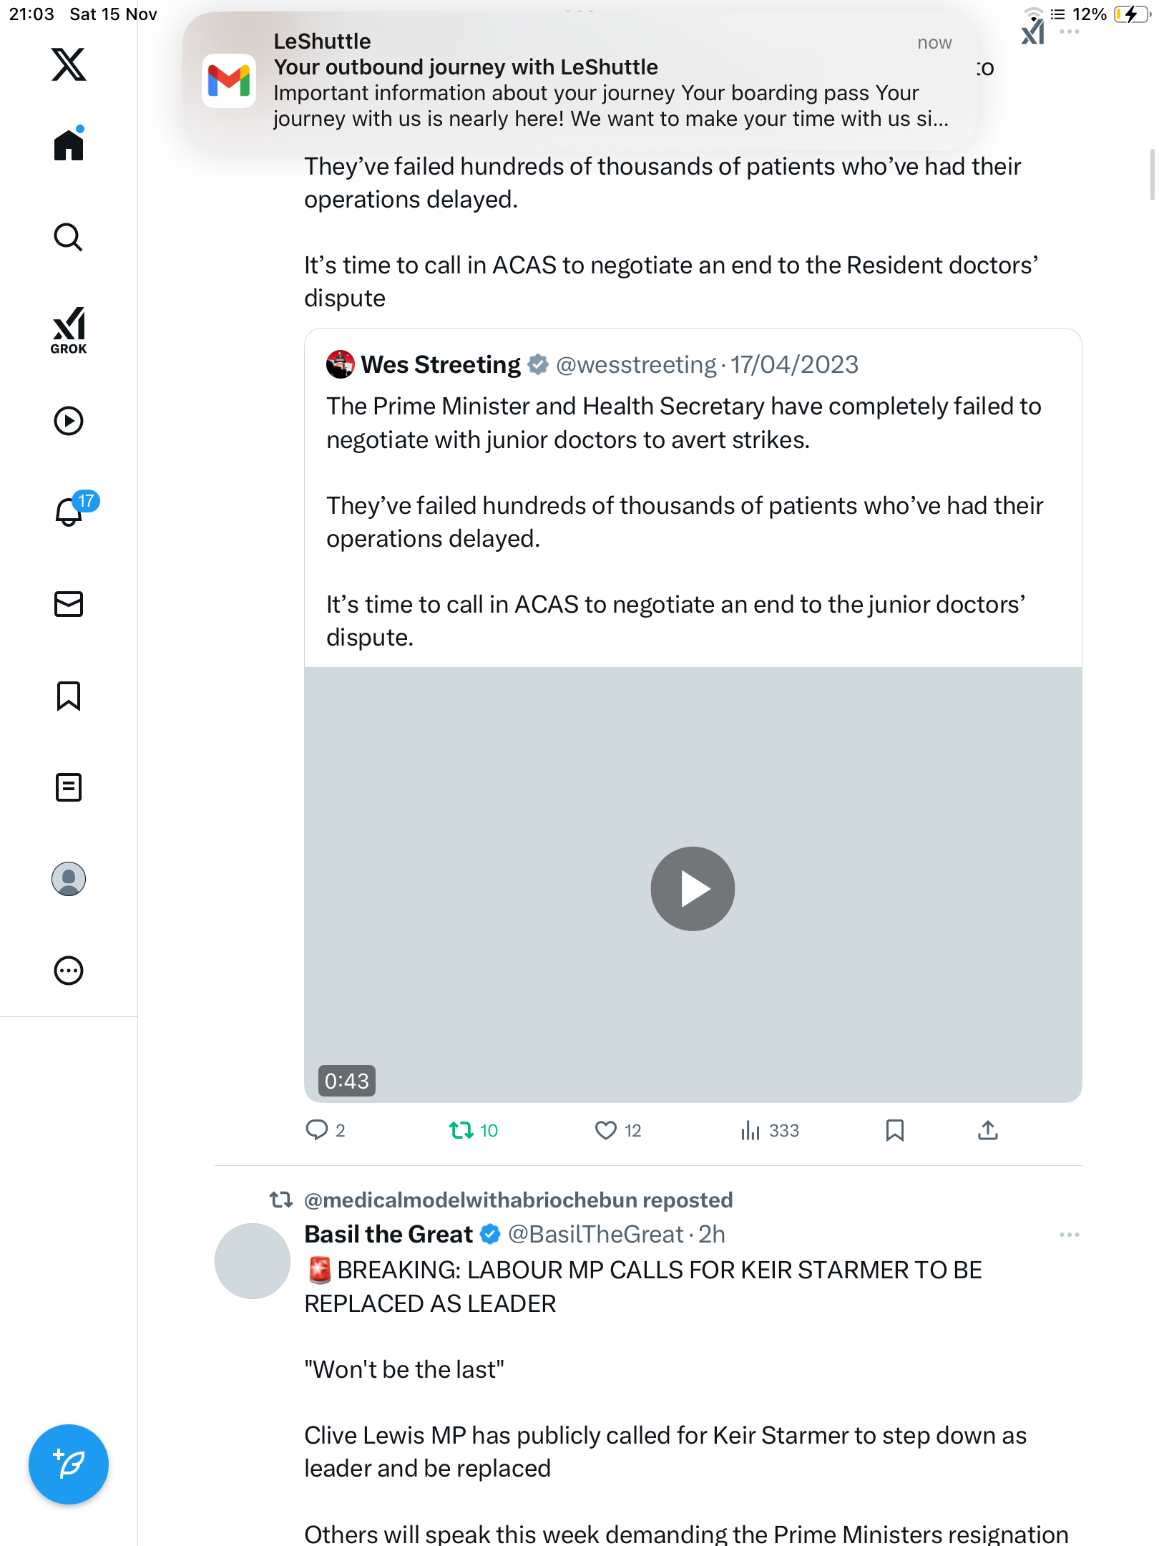Screen dimensions: 1159x1546
Task: Open the Search magnifier in sidebar
Action: [69, 237]
